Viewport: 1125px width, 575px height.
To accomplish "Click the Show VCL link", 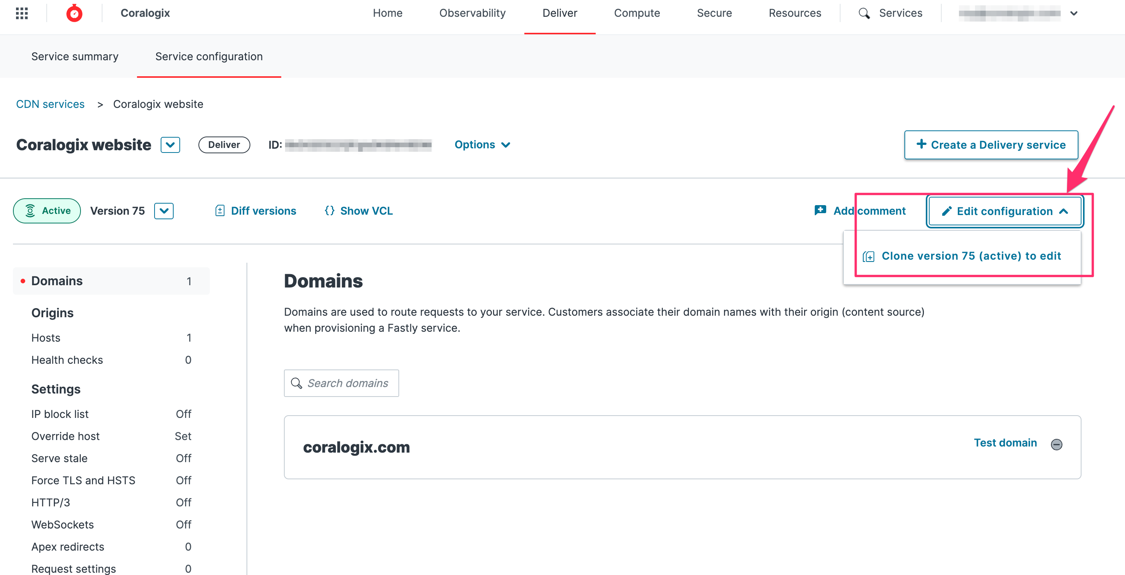I will pyautogui.click(x=366, y=211).
